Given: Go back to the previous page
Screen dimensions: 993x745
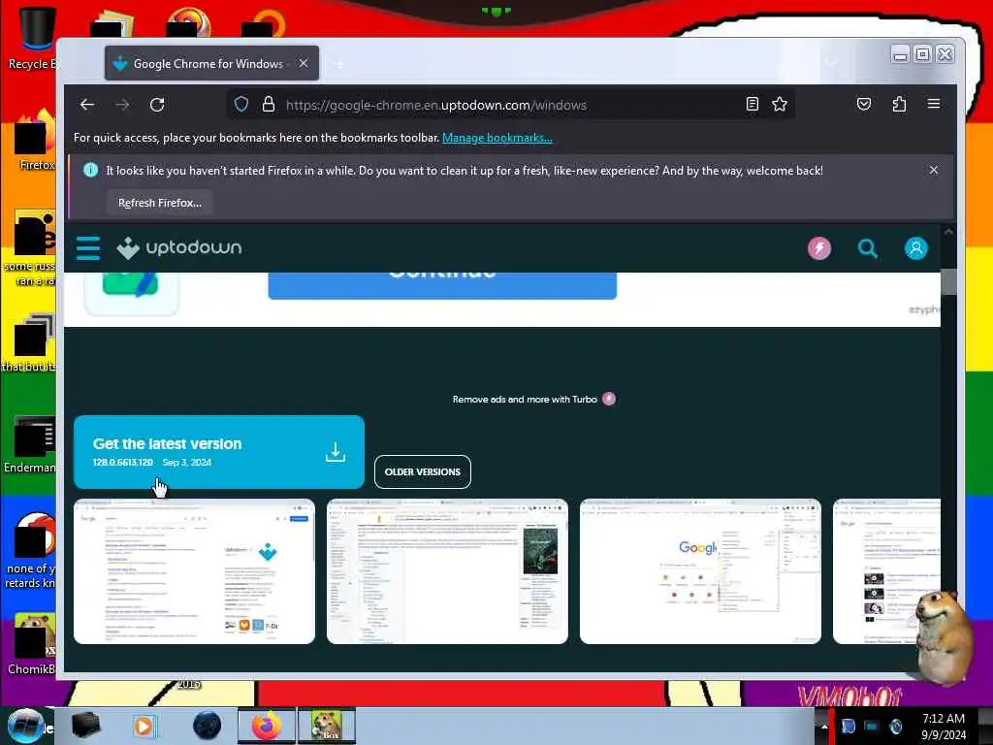Looking at the screenshot, I should 87,105.
